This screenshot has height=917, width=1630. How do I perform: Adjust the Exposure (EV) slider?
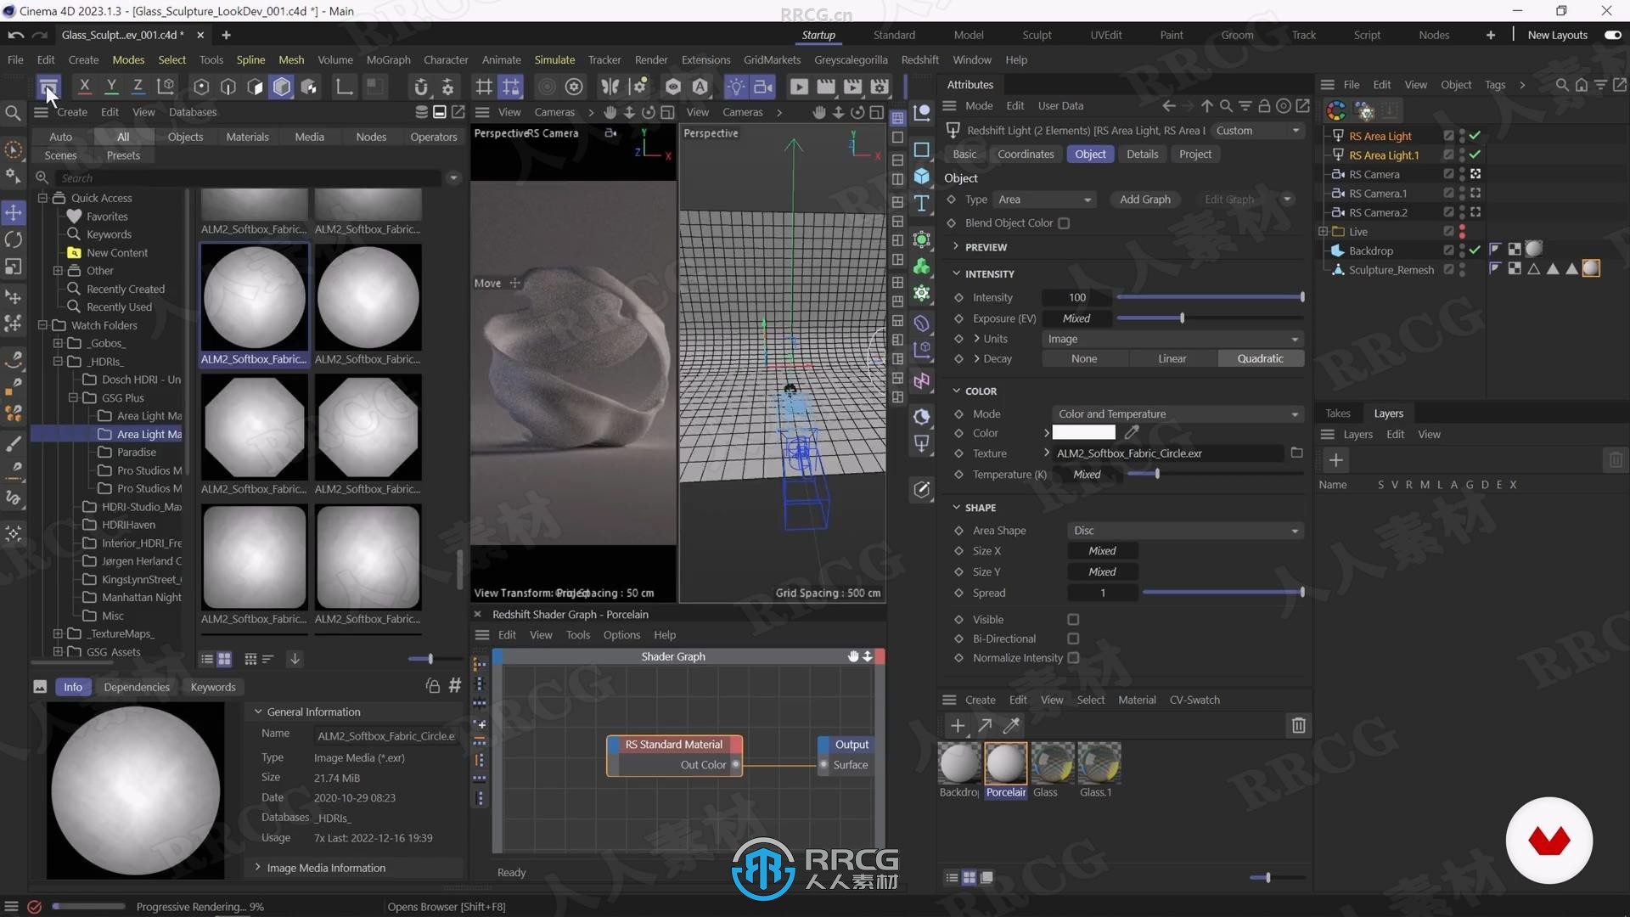tap(1210, 318)
